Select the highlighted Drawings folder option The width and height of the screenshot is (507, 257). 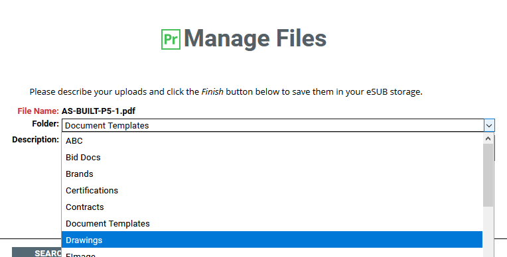tap(272, 240)
